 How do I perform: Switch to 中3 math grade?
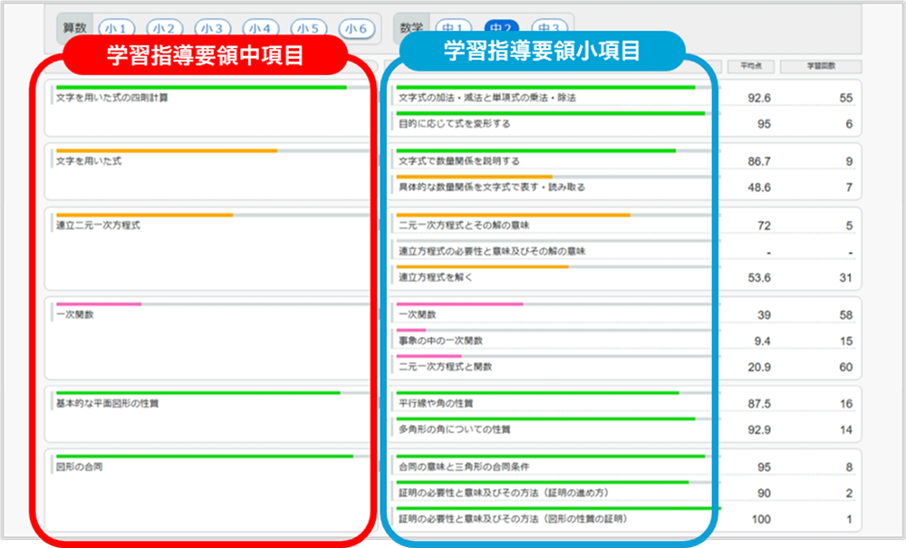tap(549, 28)
